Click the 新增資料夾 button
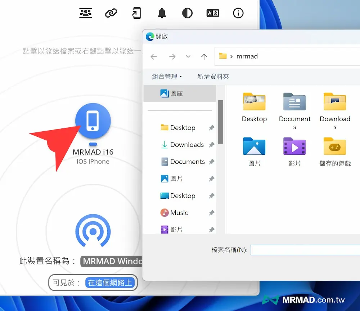 [x=213, y=76]
